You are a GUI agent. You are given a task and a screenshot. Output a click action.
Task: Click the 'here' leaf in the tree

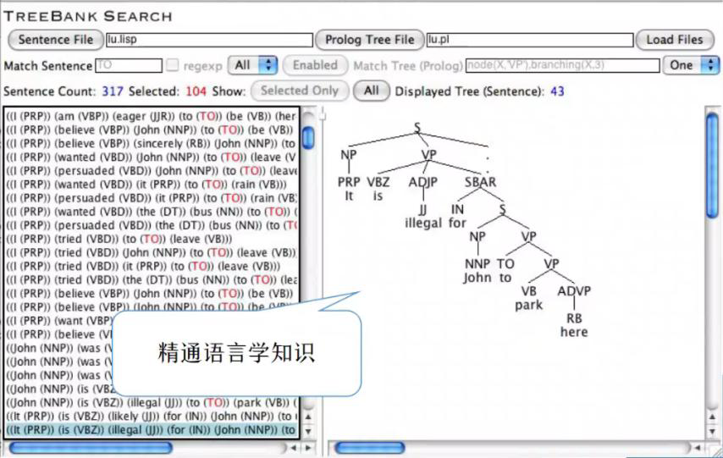574,332
